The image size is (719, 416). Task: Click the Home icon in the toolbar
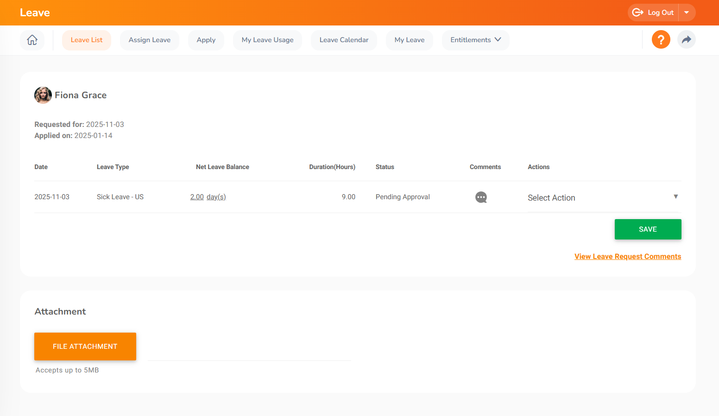tap(32, 40)
